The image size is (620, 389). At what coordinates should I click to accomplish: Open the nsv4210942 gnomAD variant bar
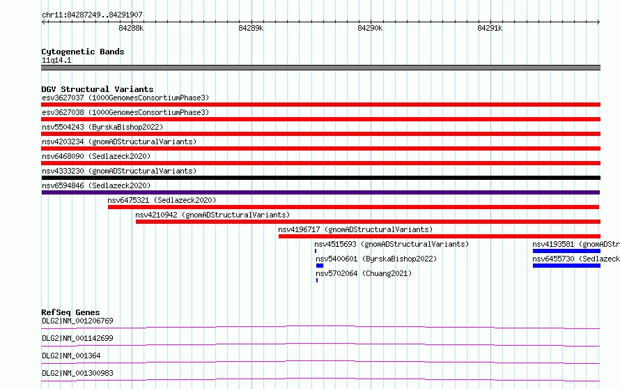(x=368, y=222)
